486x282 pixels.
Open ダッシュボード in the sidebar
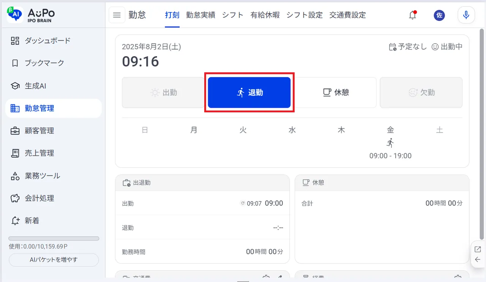[x=54, y=41]
